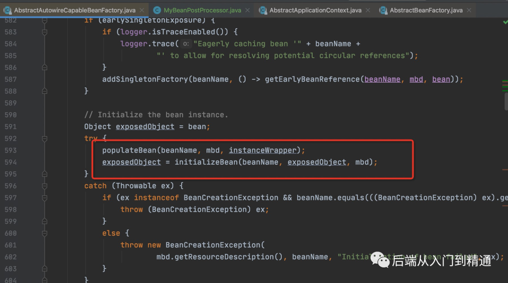
Task: Click the class icon on AbstractBeanFactory.java tab
Action: coord(383,10)
